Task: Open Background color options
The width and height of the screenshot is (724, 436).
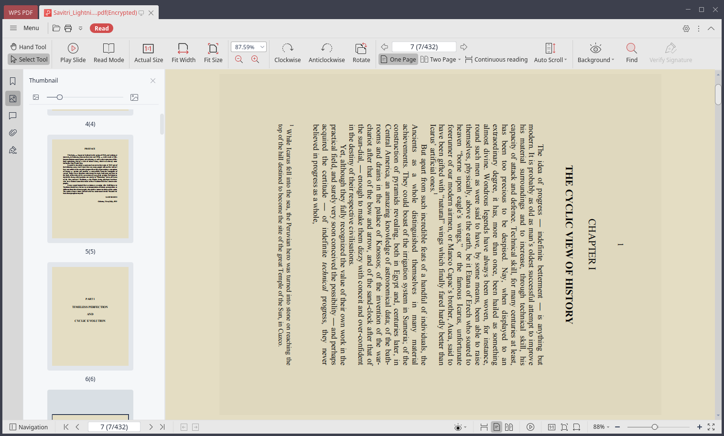Action: click(595, 53)
